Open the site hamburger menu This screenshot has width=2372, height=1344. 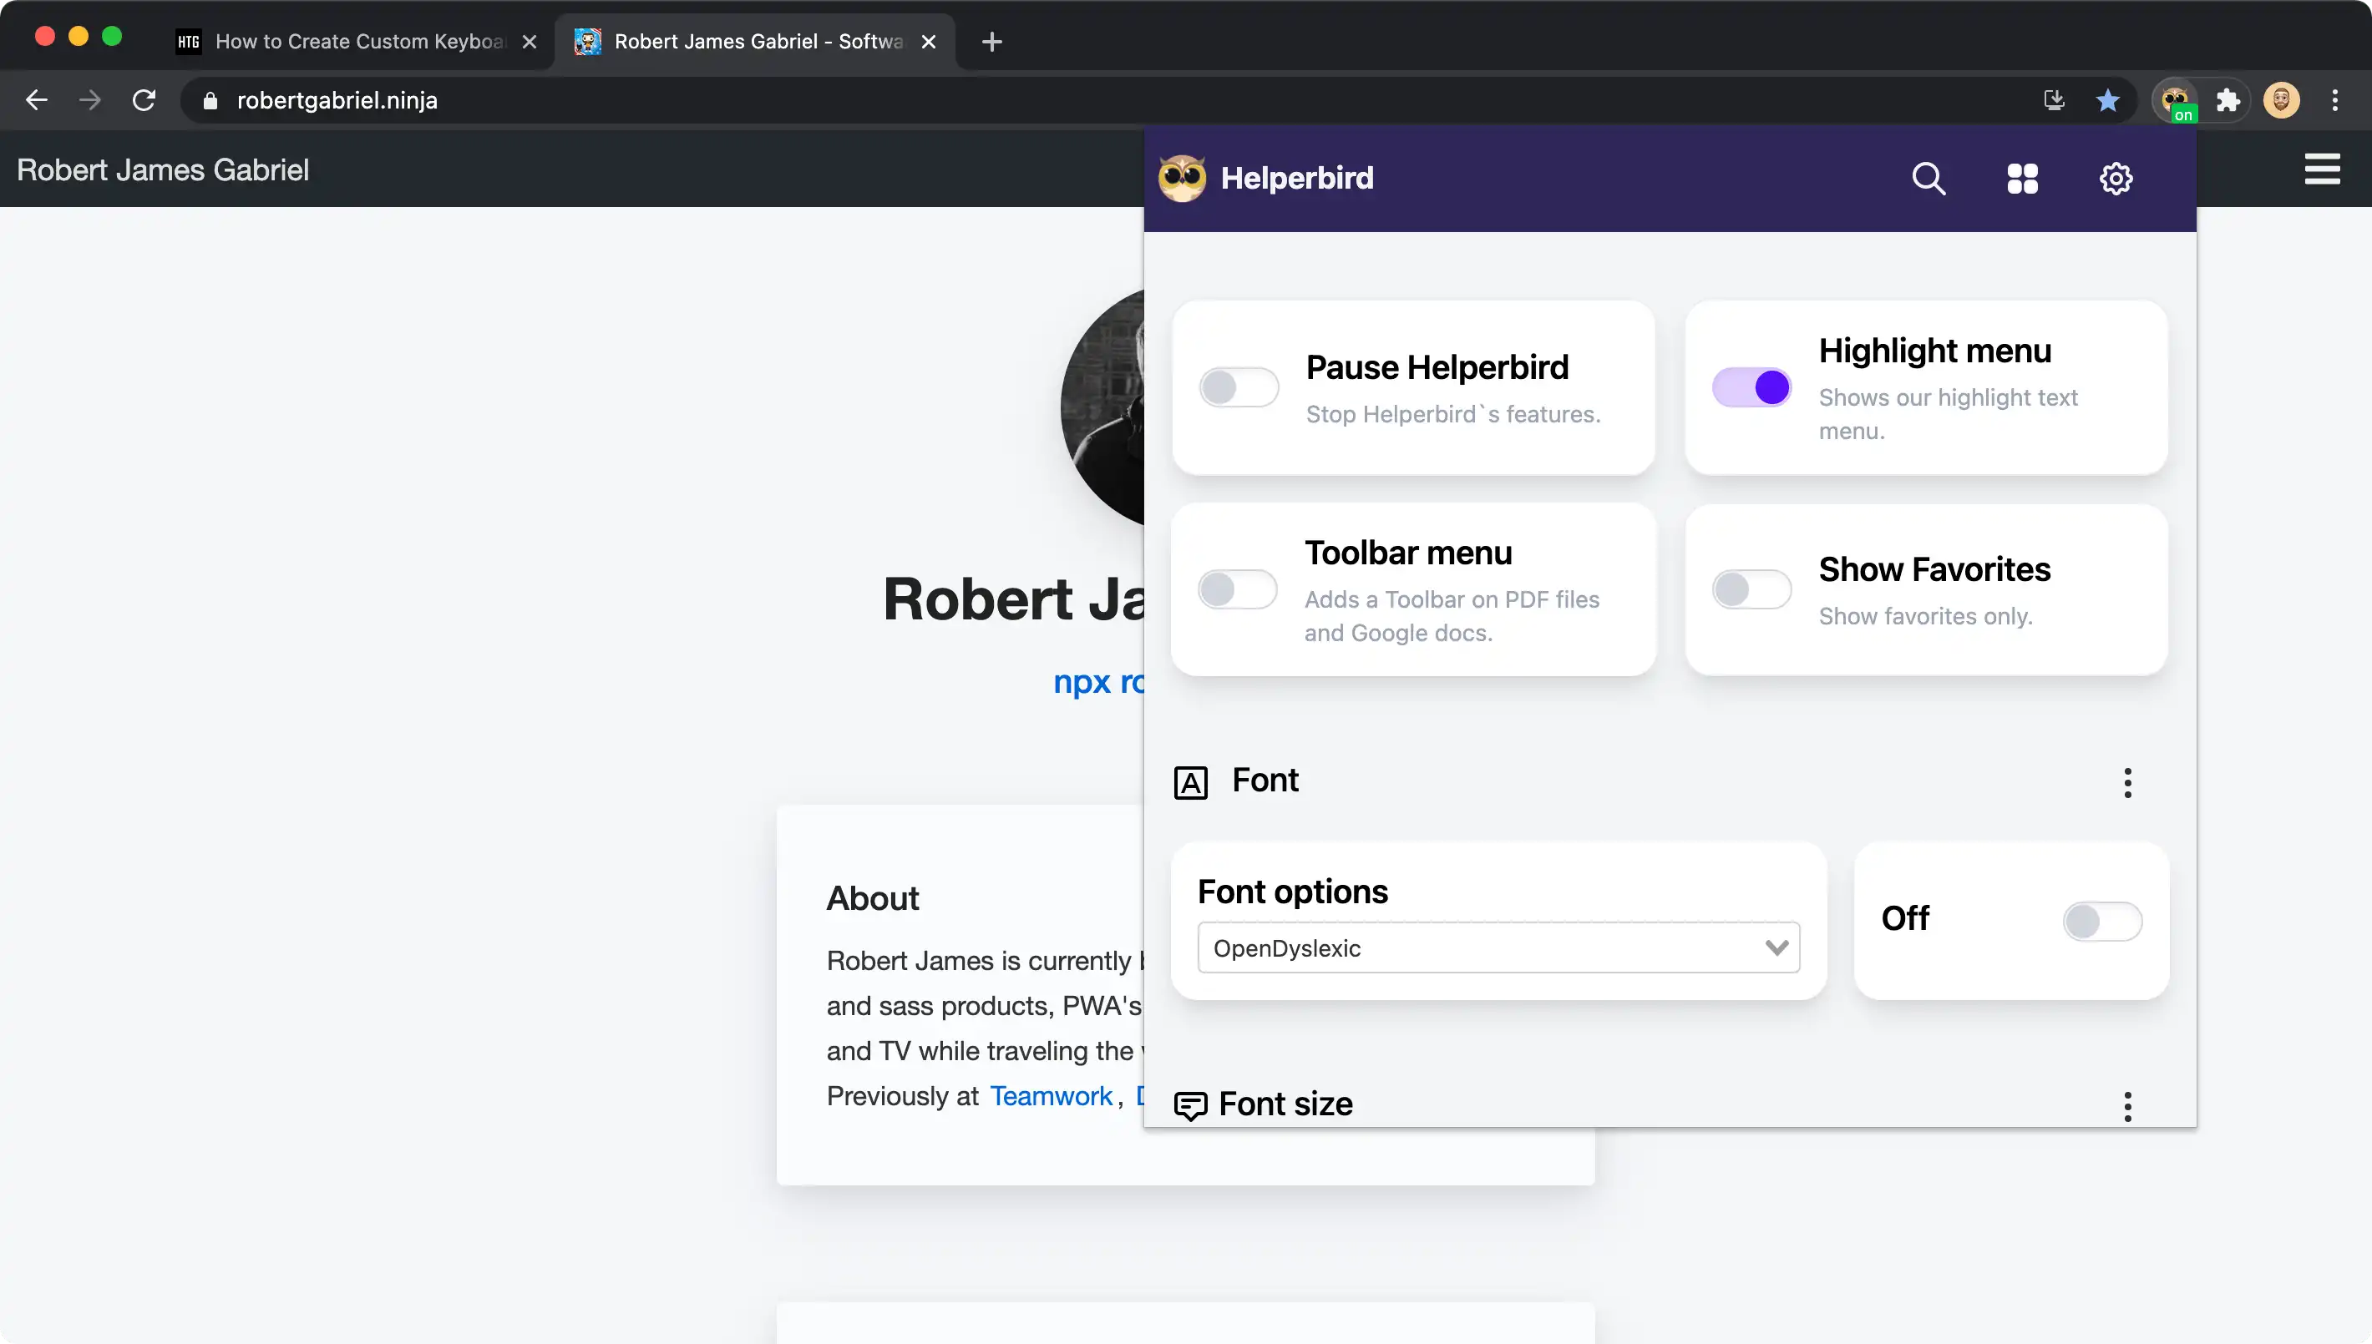(x=2321, y=169)
